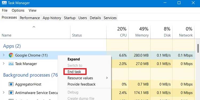
Task: Switch to the App history tab
Action: click(x=52, y=18)
